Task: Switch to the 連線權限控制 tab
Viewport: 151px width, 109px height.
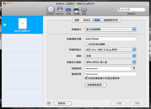Action: [111, 20]
